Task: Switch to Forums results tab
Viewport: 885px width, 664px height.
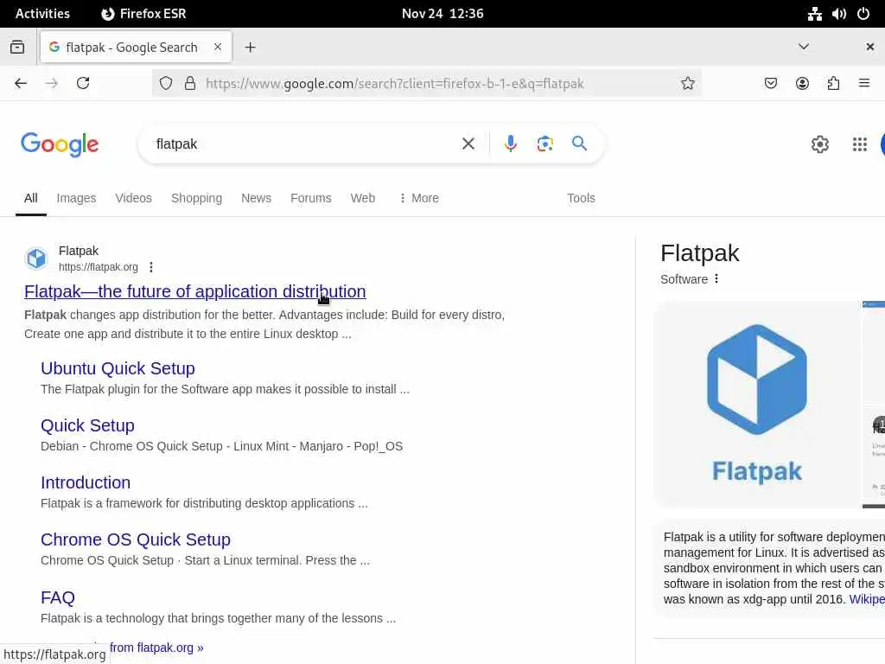Action: [311, 198]
